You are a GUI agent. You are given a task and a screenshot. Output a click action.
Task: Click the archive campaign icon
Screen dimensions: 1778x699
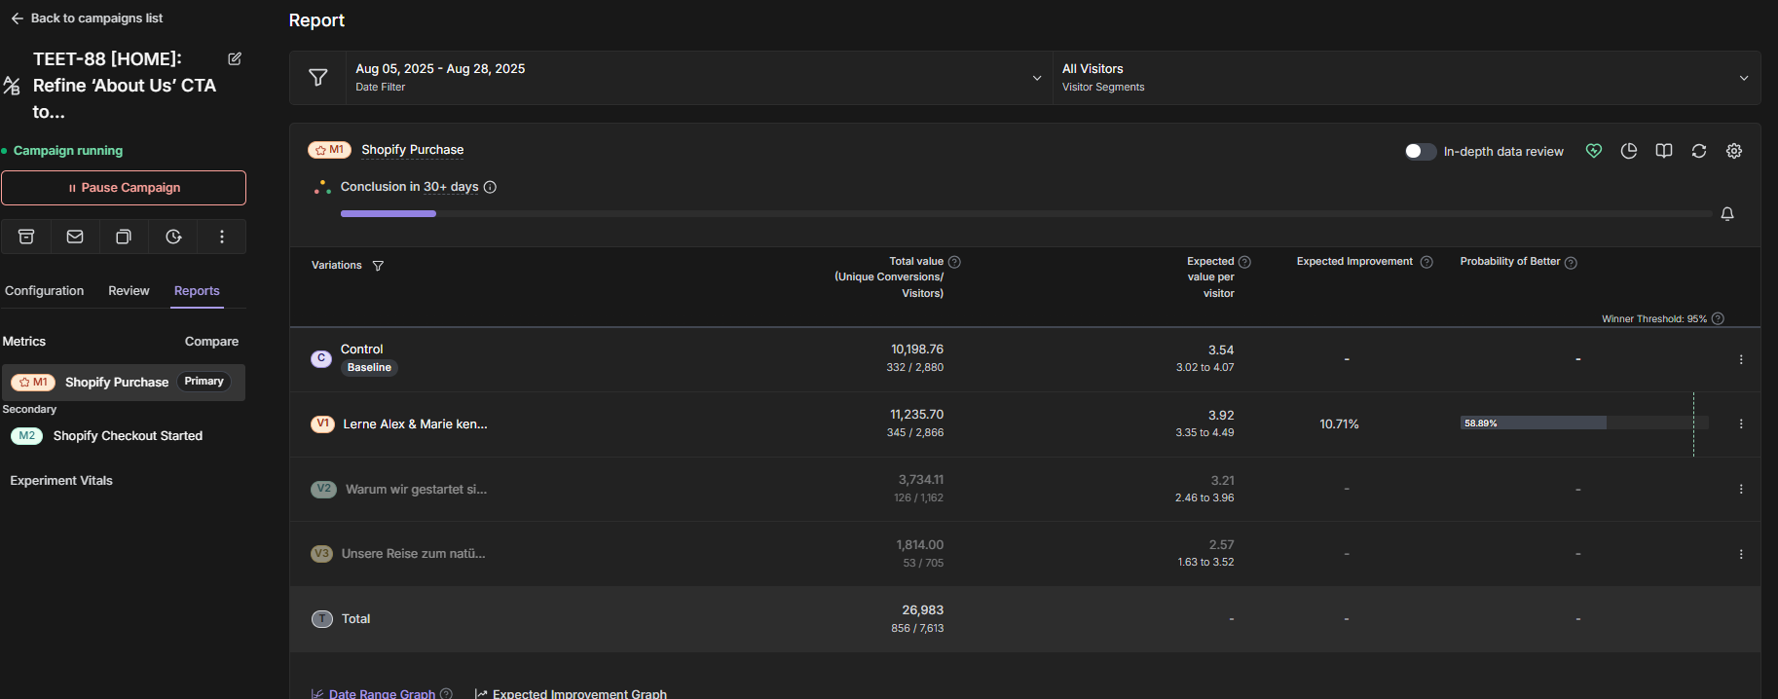pos(26,237)
